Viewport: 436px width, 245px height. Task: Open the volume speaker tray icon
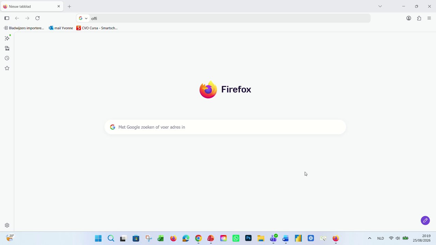click(x=398, y=238)
